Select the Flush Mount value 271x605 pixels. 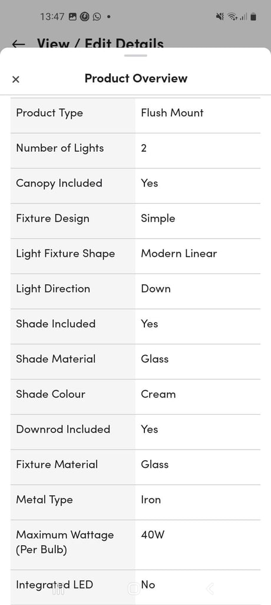point(172,113)
